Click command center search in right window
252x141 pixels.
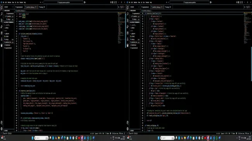[190, 2]
